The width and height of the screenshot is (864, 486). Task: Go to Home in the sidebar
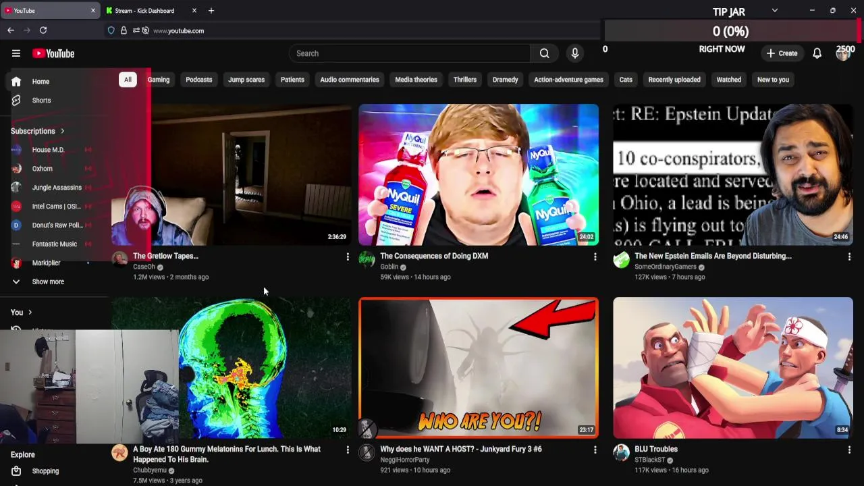pos(40,82)
